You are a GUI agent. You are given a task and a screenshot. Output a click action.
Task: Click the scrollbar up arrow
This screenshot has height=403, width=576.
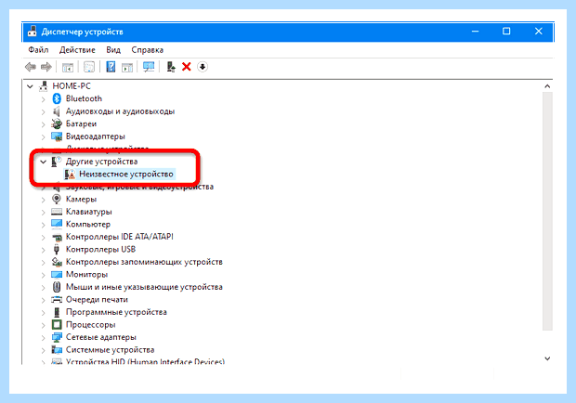[547, 86]
